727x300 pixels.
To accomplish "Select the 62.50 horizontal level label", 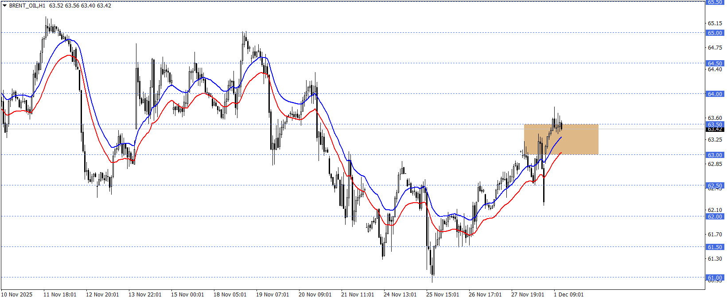I will pyautogui.click(x=715, y=185).
